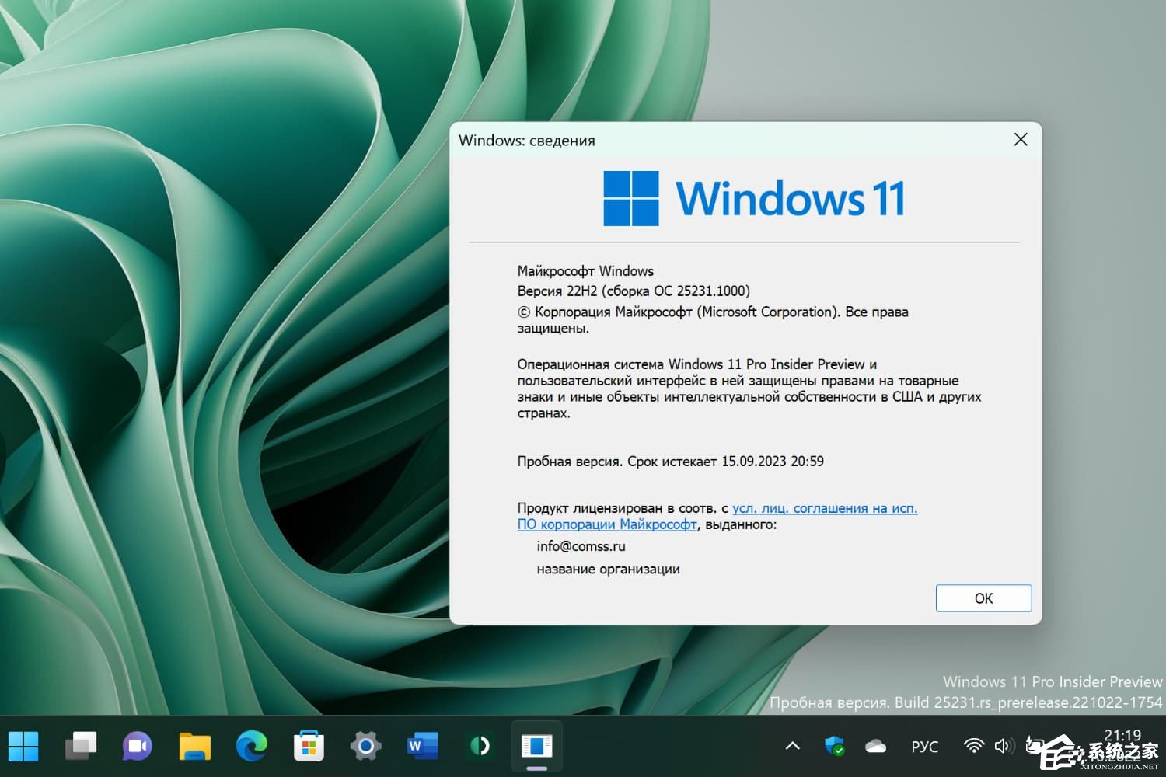Switch input language via РУС indicator

(x=924, y=745)
